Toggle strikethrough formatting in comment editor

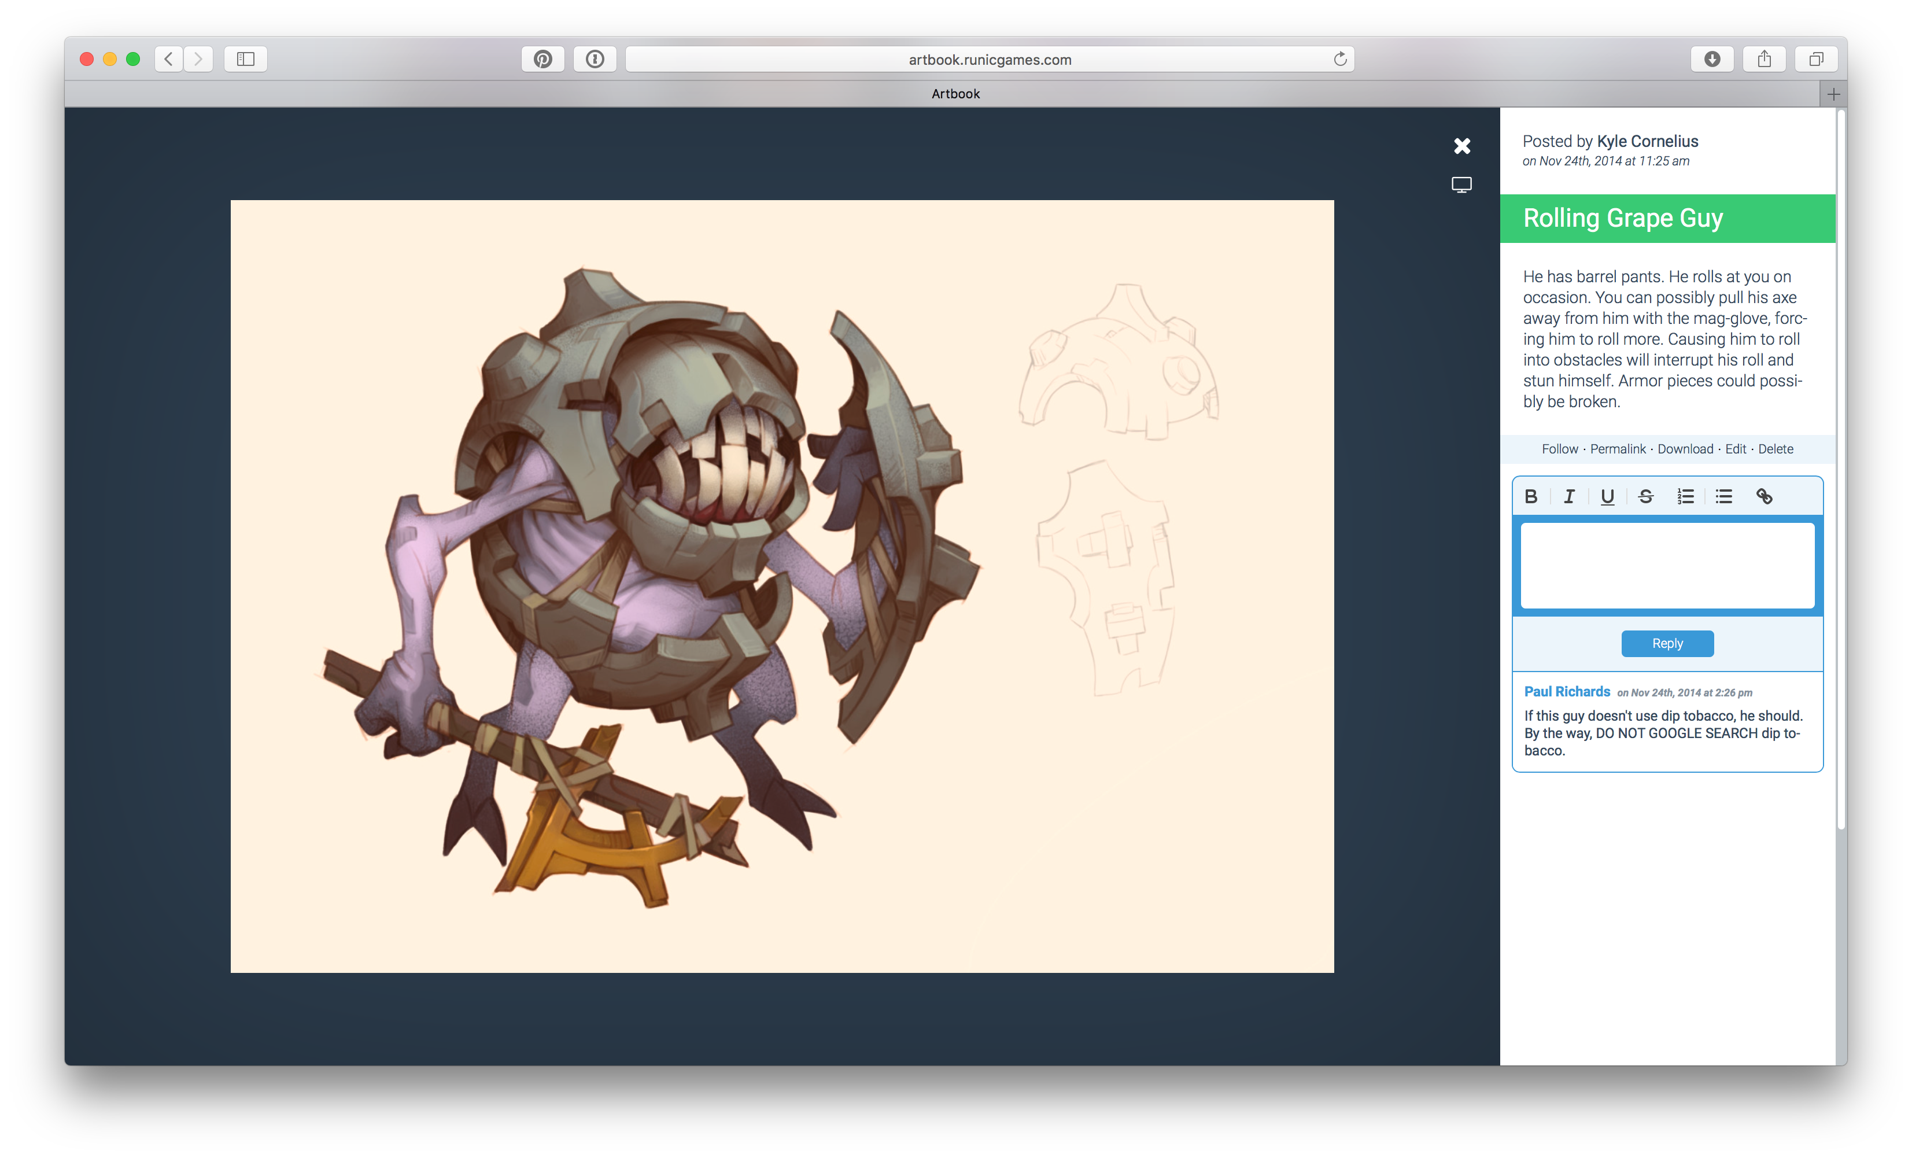[1646, 497]
